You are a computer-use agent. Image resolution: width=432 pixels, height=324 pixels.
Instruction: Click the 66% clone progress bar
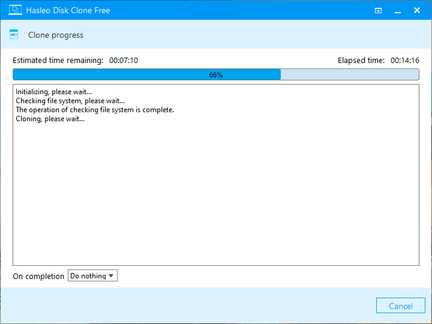[x=216, y=74]
